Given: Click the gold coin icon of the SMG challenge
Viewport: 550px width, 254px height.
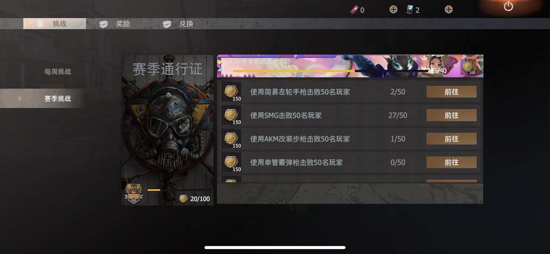Looking at the screenshot, I should click(x=231, y=115).
